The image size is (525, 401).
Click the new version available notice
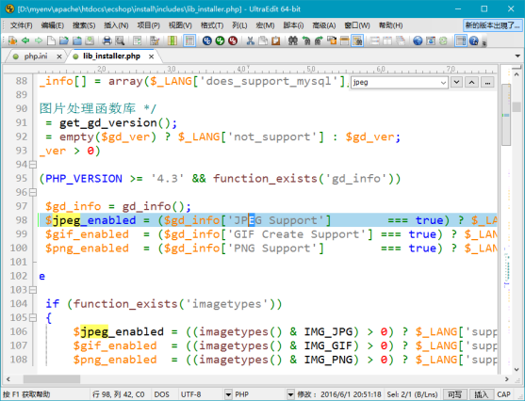click(x=492, y=25)
